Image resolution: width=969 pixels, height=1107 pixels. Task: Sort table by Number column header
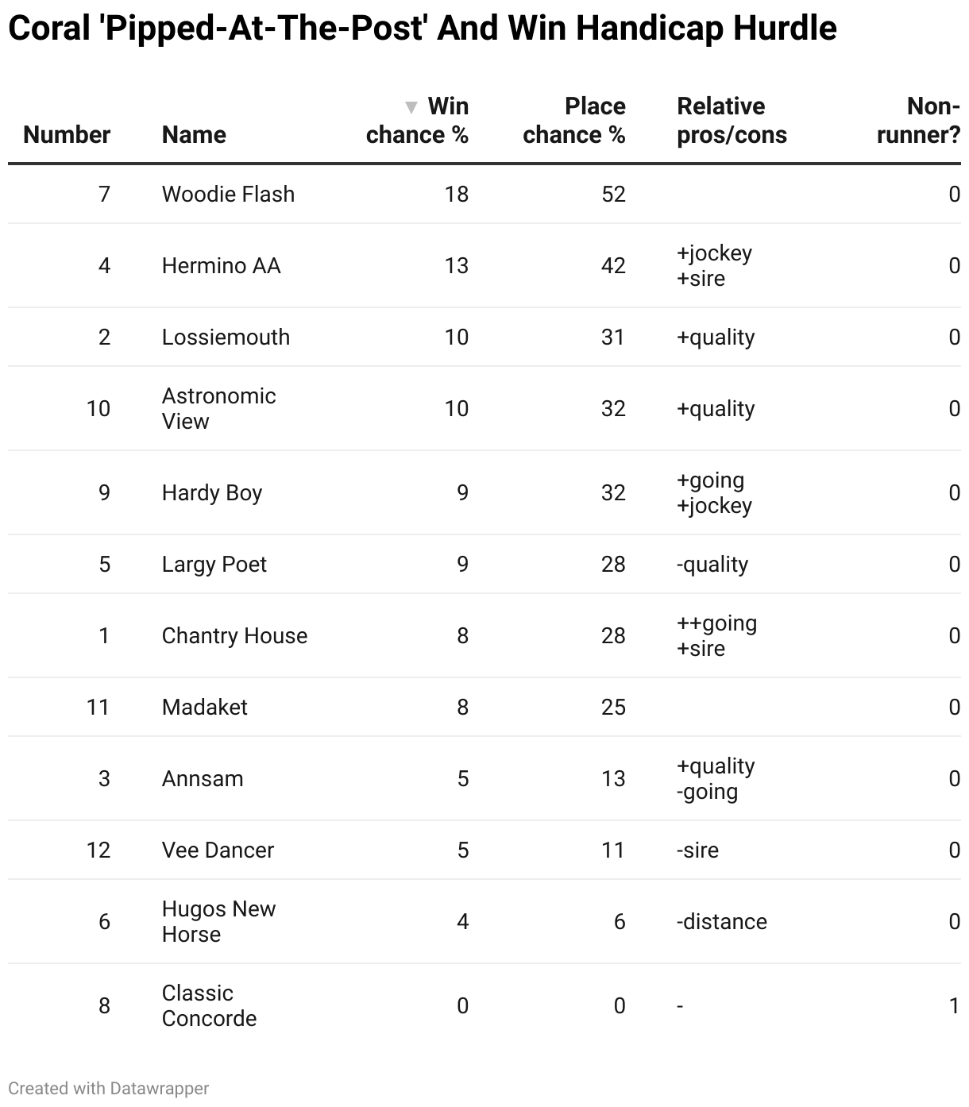pos(67,135)
